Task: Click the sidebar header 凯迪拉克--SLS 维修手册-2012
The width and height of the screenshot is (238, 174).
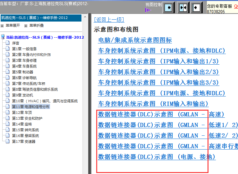Action: 41,18
